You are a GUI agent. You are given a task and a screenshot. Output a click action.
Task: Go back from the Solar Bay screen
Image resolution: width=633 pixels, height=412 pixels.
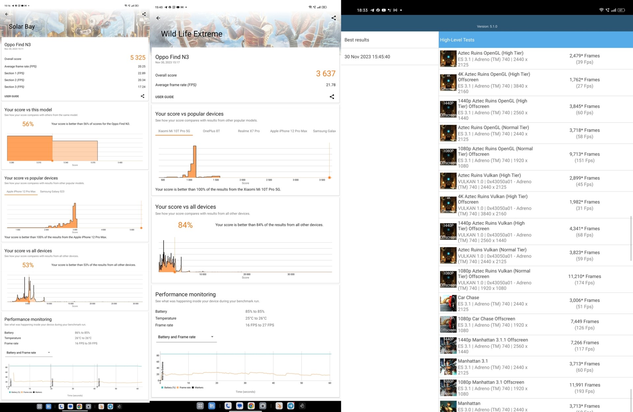click(7, 14)
